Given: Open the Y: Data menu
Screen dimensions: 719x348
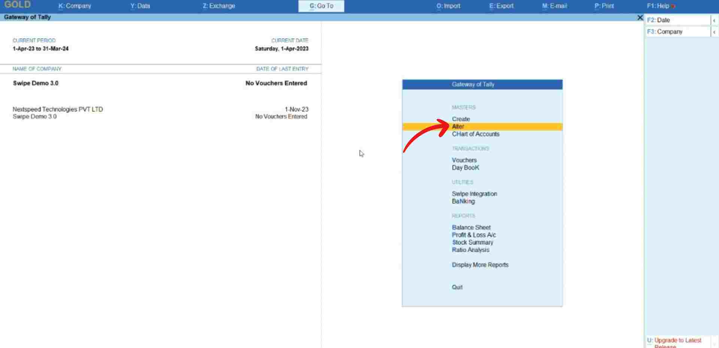Looking at the screenshot, I should pos(140,6).
